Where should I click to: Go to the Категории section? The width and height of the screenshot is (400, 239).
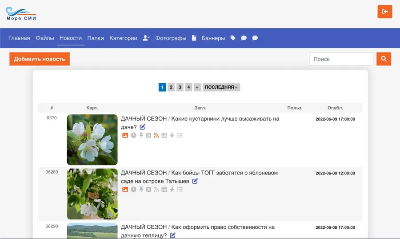point(123,38)
